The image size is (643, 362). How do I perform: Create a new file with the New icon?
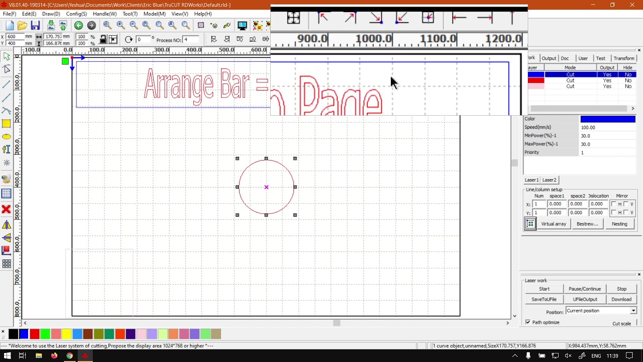(x=10, y=26)
